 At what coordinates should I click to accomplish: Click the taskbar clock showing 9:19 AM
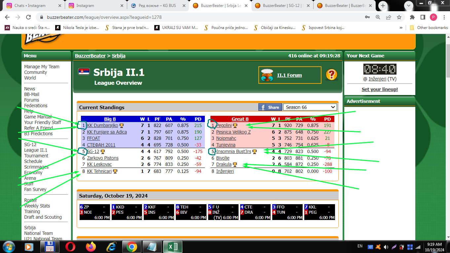click(x=434, y=247)
